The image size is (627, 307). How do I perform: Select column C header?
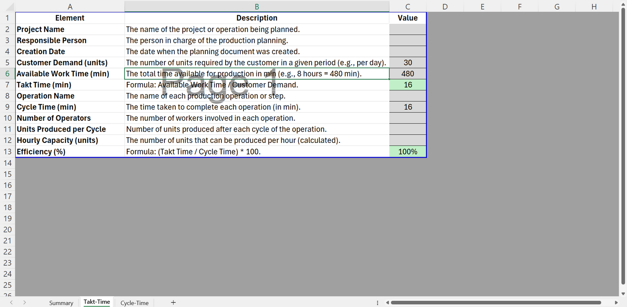407,6
